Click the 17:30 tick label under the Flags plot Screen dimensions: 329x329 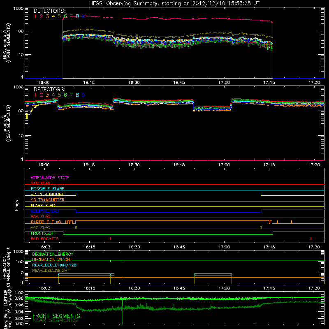pyautogui.click(x=314, y=247)
